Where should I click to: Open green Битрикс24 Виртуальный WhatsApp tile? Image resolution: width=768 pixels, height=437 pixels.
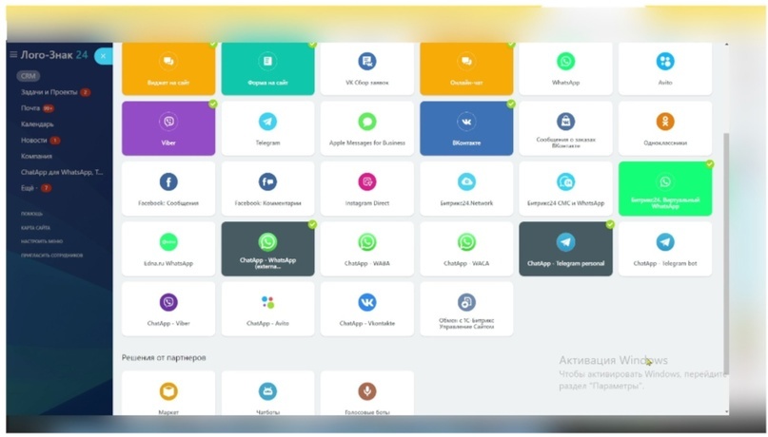click(x=665, y=188)
